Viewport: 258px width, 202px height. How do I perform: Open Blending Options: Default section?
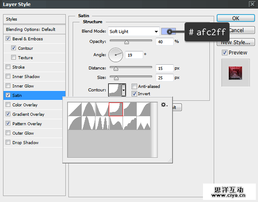[31, 29]
